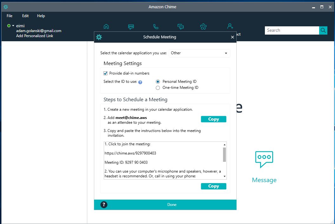This screenshot has height=224, width=335.
Task: Click the Add Contact person icon
Action: point(230,26)
